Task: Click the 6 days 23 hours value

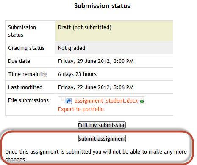Action: [x=77, y=74]
